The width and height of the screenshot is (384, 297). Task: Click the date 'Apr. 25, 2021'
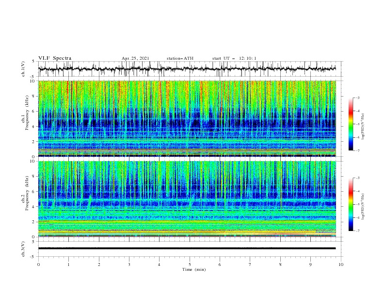click(135, 58)
